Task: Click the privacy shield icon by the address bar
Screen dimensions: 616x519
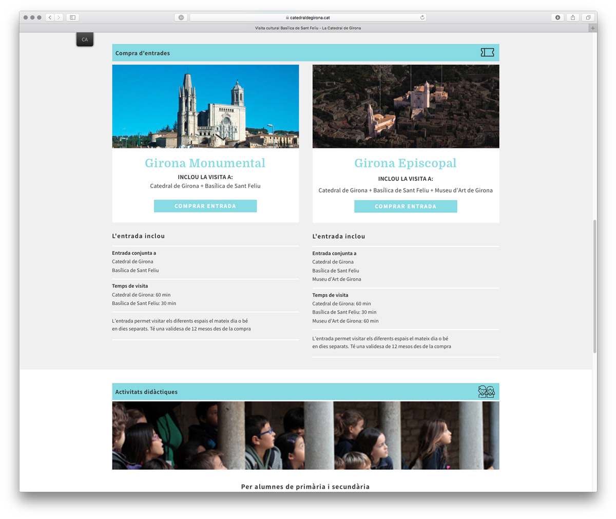Action: 181,17
